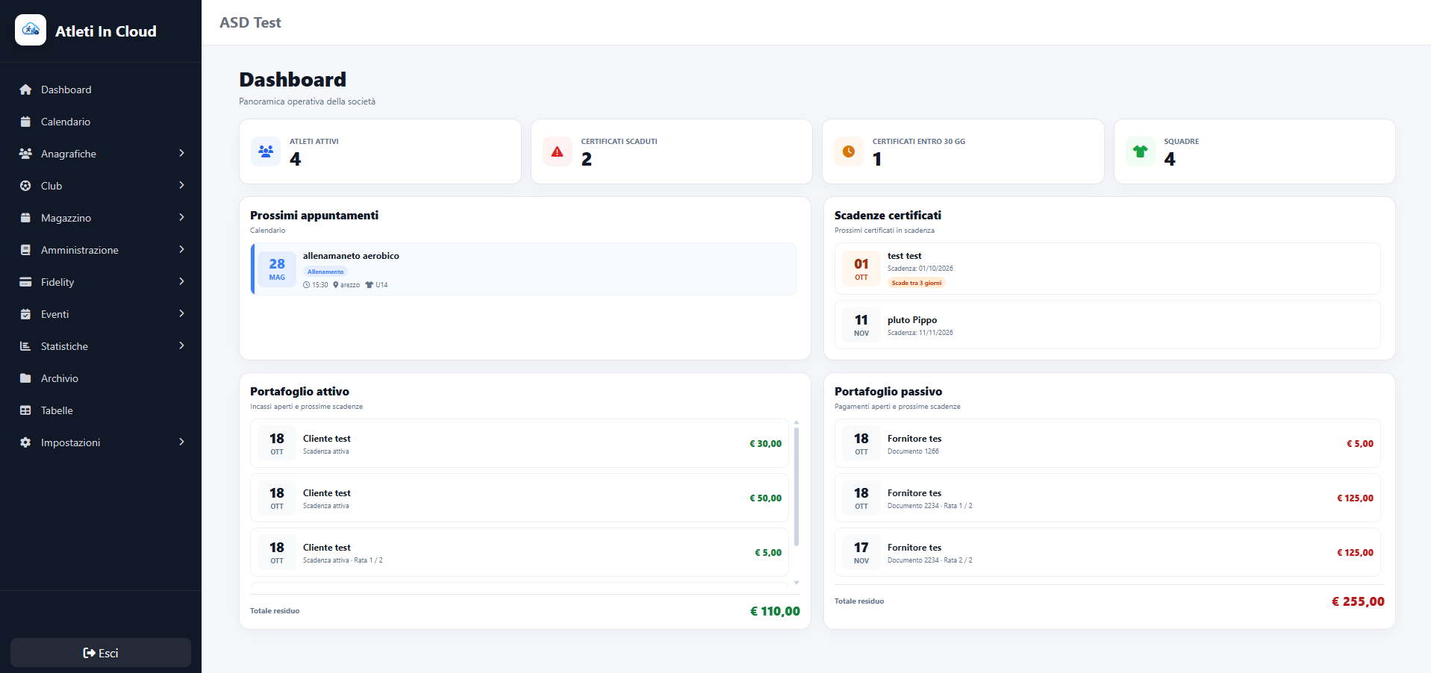Click the Allenamento tag badge
Viewport: 1431px width, 673px height.
(325, 272)
